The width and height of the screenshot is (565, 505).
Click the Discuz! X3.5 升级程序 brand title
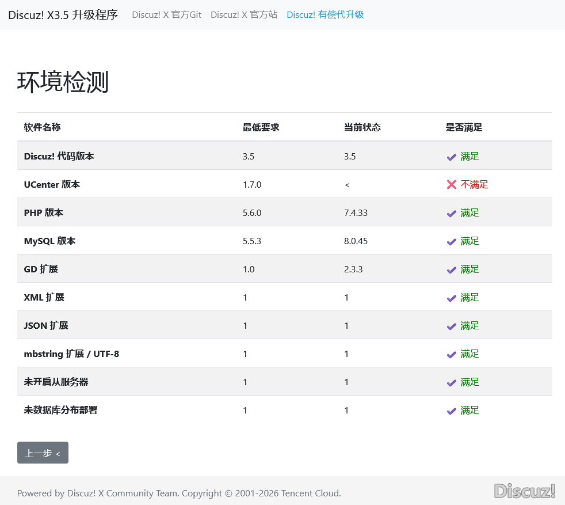click(63, 15)
